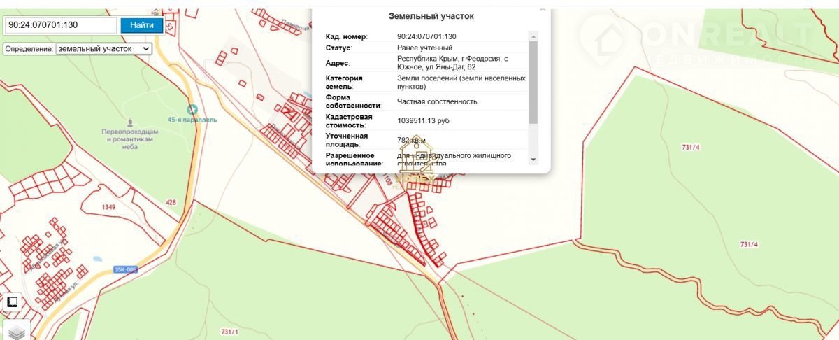Click the 45-я параллель map marker icon
The image size is (839, 340).
pos(192,109)
